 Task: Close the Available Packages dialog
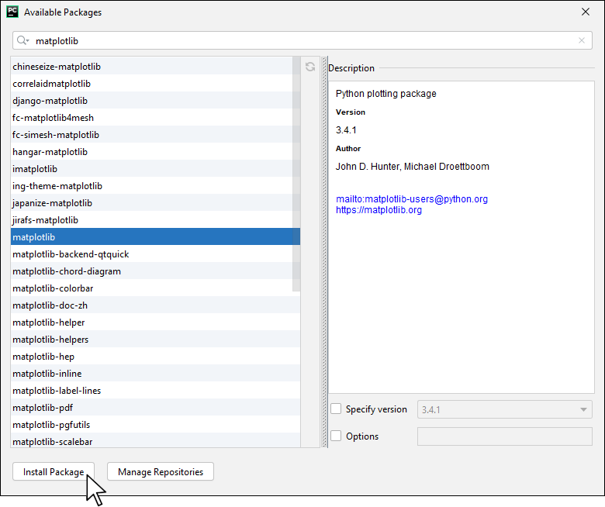pos(586,12)
